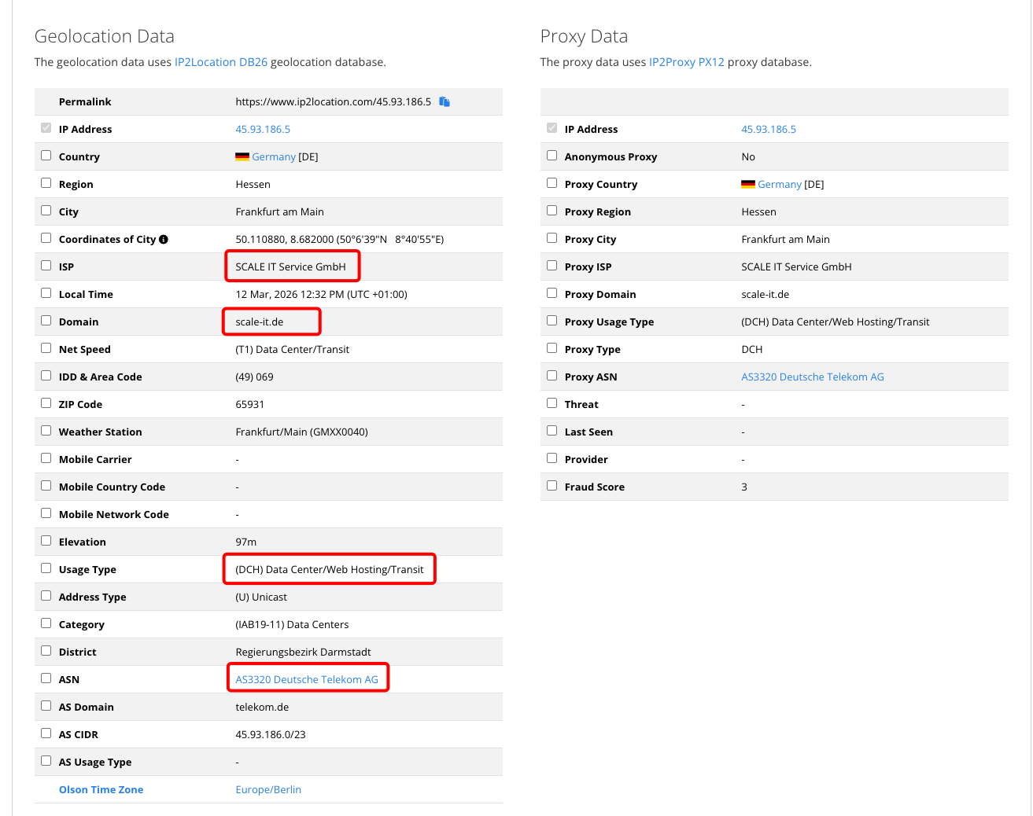Open the Europe/Berlin time zone link
Image resolution: width=1033 pixels, height=816 pixels.
click(x=268, y=789)
